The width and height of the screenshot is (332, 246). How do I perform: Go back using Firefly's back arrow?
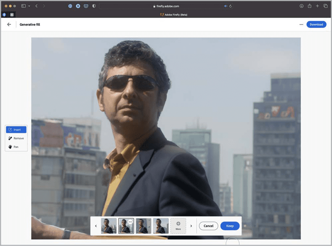(9, 24)
